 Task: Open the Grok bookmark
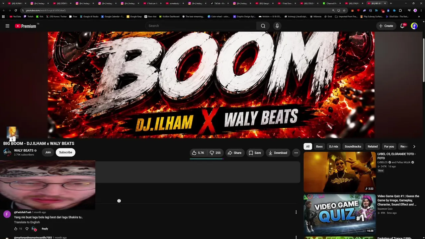328,17
